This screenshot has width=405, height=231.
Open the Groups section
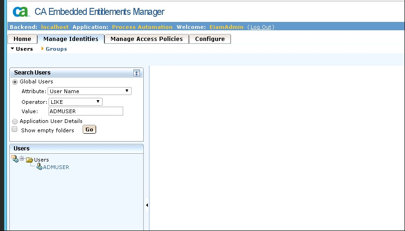coord(56,49)
